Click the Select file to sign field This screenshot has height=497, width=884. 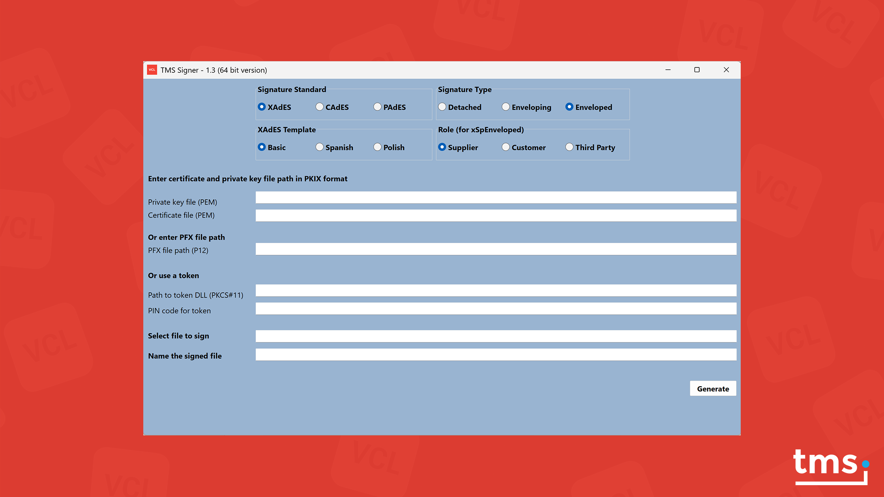[x=496, y=336]
